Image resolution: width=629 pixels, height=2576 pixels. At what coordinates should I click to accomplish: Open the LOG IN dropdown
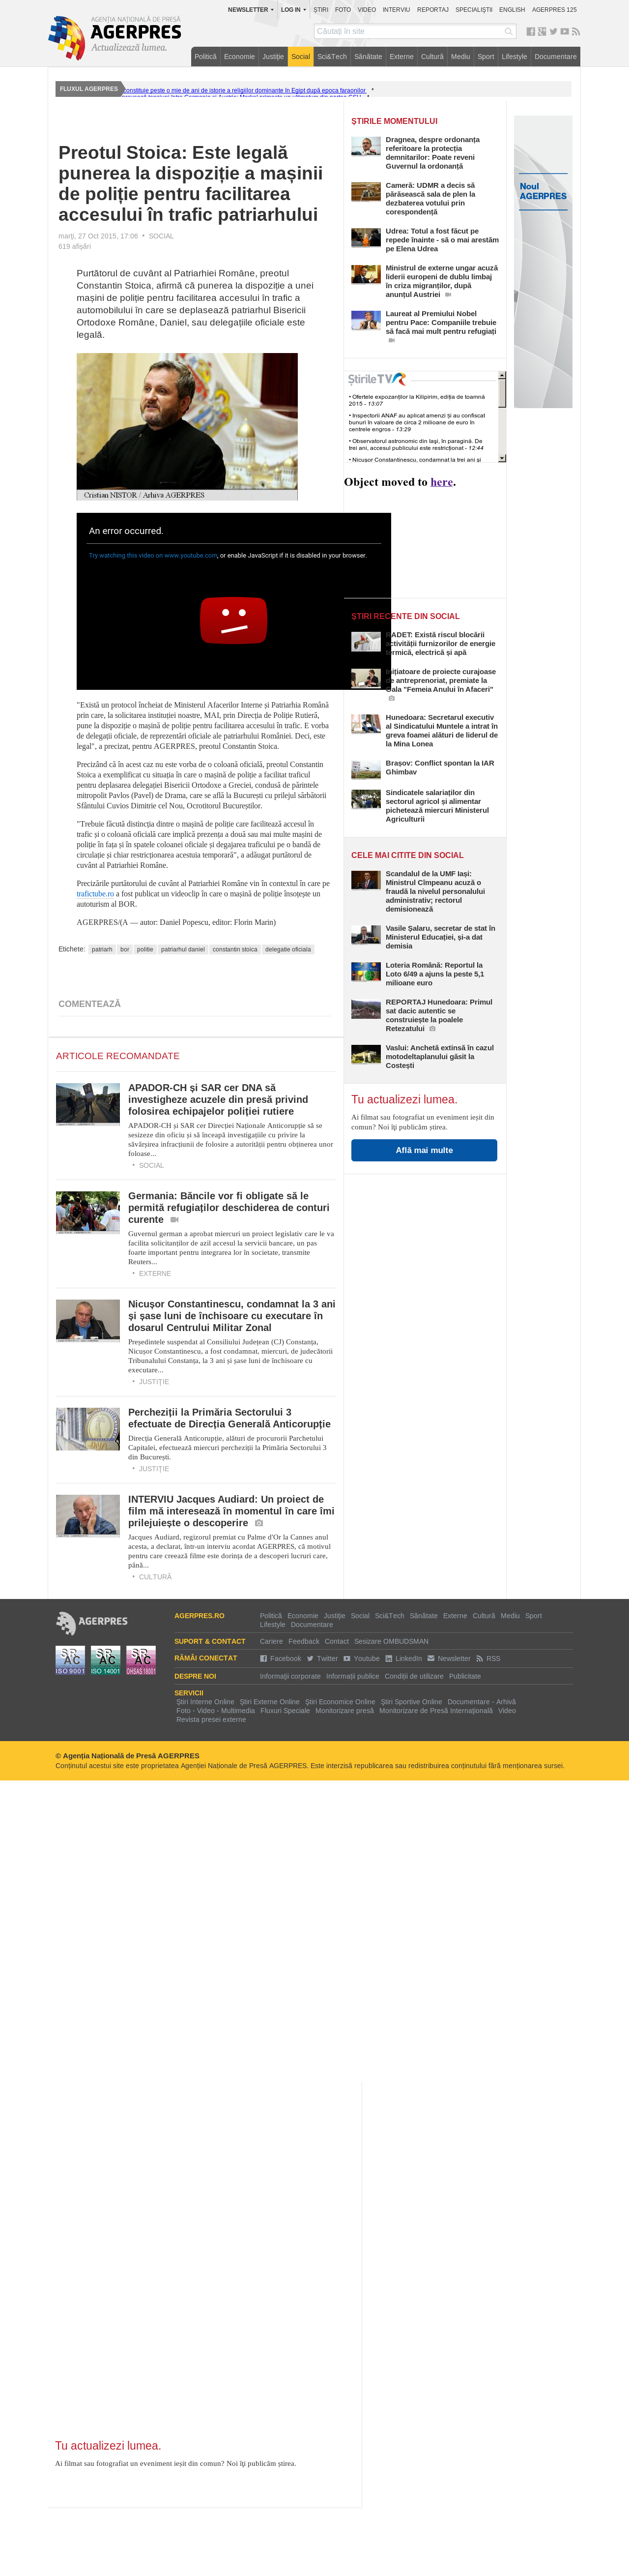[293, 10]
